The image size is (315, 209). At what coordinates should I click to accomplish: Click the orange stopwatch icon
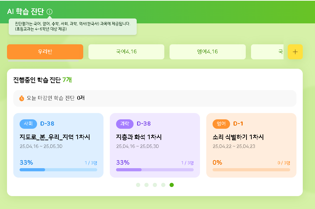pyautogui.click(x=22, y=98)
